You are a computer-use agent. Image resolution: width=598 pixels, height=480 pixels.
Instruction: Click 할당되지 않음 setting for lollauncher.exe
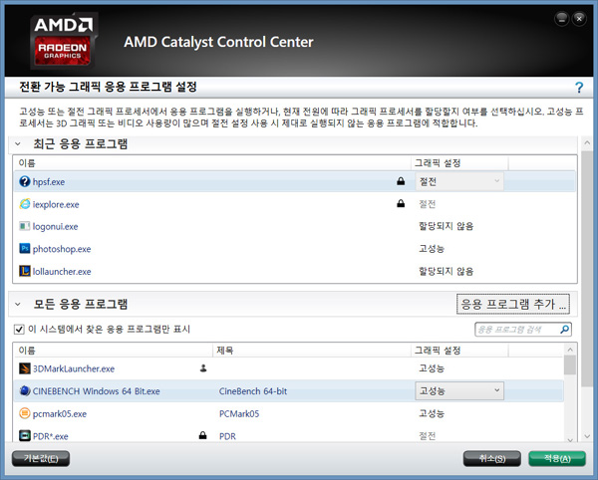click(x=446, y=271)
